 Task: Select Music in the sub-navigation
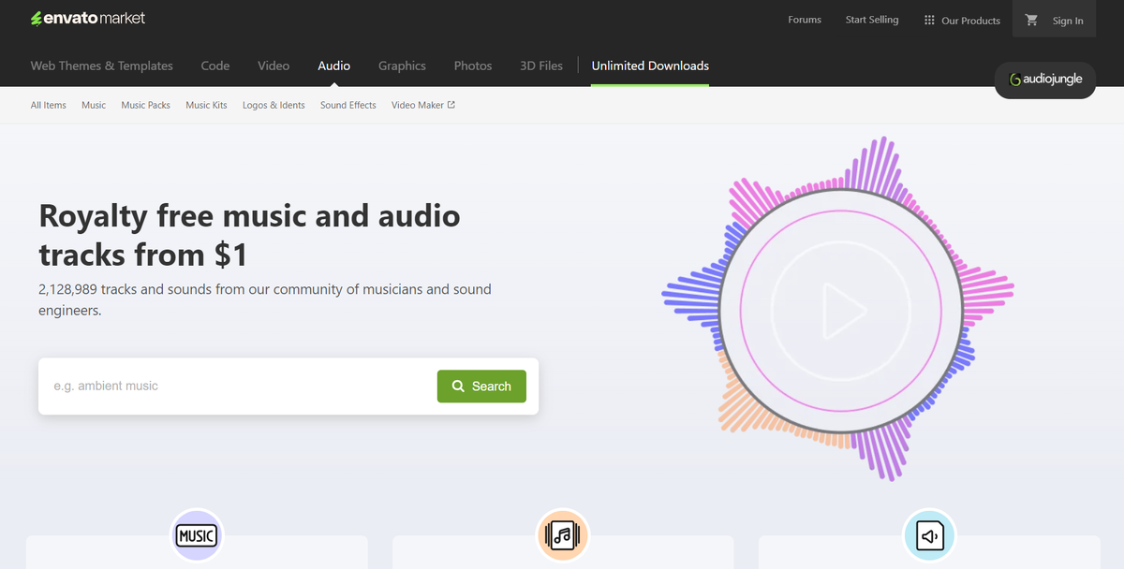click(94, 106)
